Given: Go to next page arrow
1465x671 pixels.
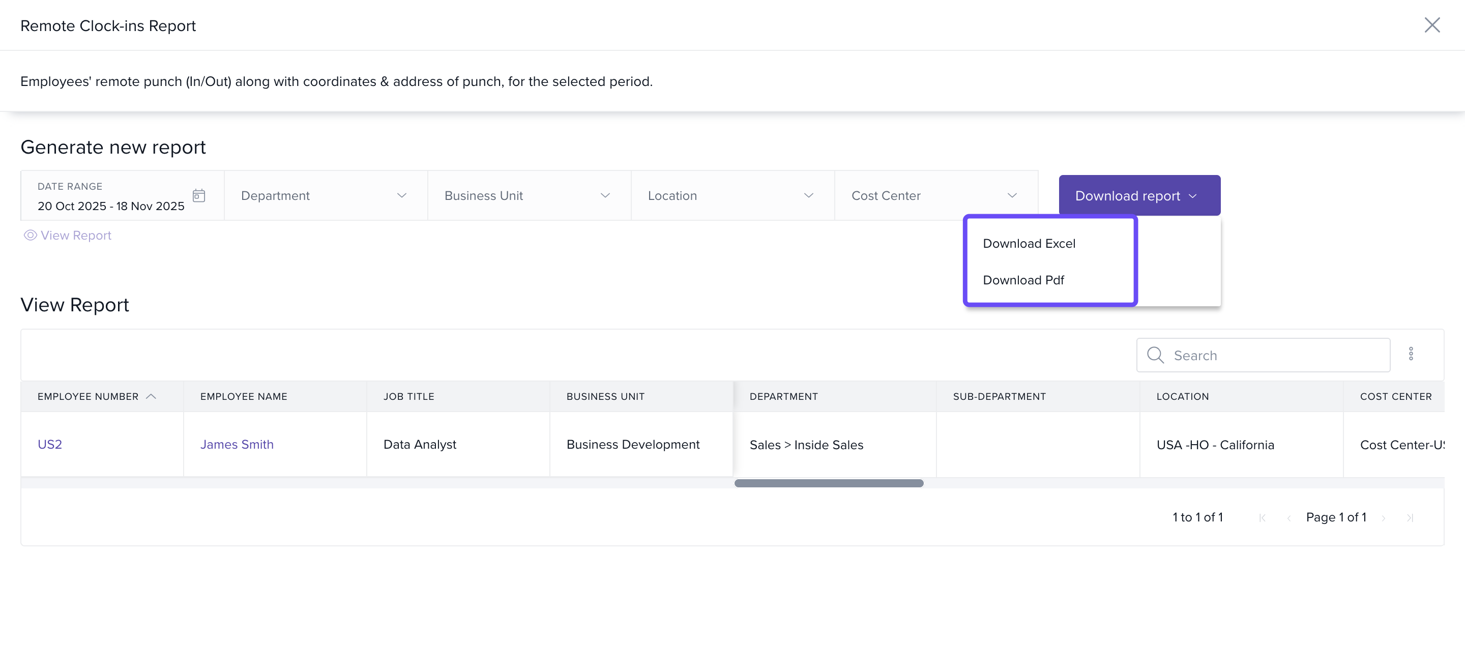Looking at the screenshot, I should pyautogui.click(x=1383, y=517).
